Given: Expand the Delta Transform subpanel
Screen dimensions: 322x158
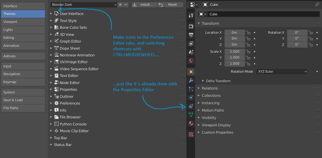Looking at the screenshot, I should pyautogui.click(x=203, y=81).
